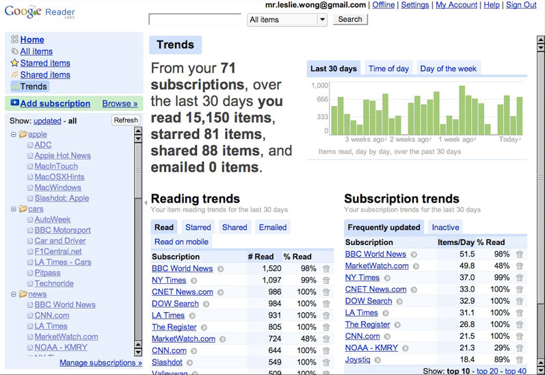The width and height of the screenshot is (545, 375).
Task: Click trash icon beside DOW Search in Reading trends
Action: [326, 304]
